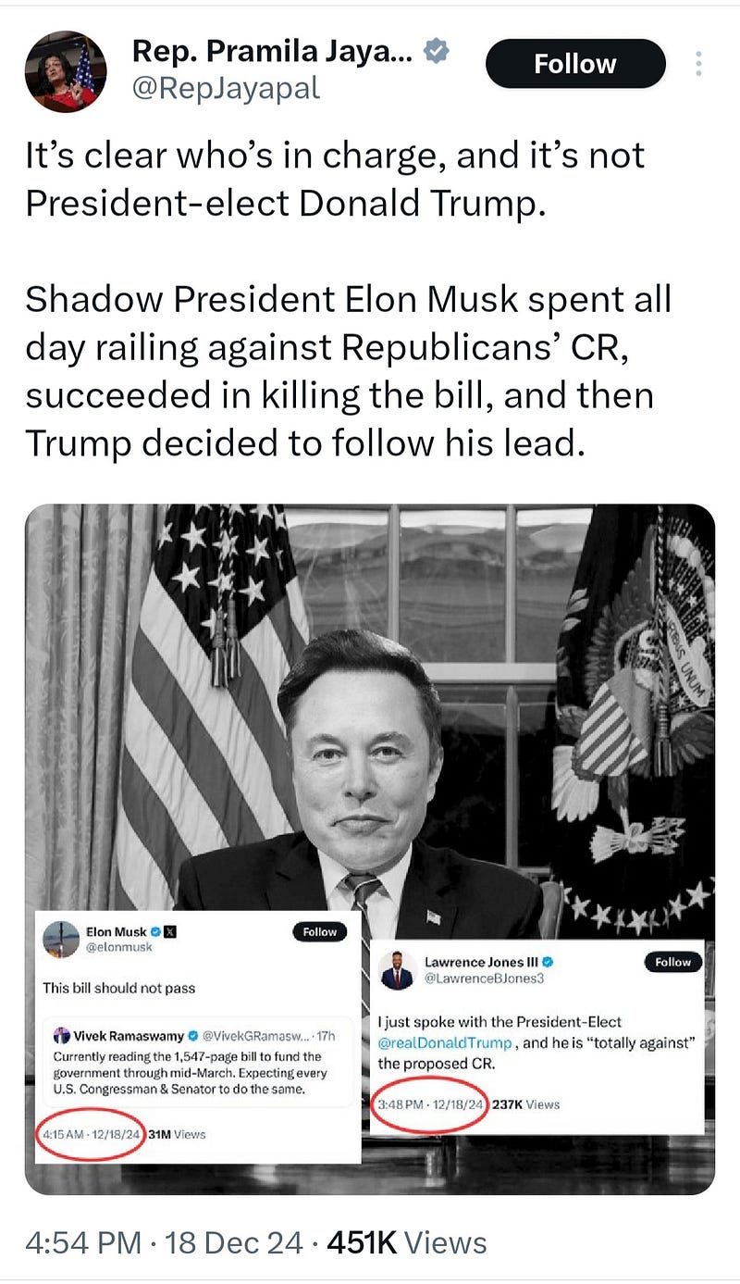This screenshot has height=1284, width=740.
Task: Click the verified badge beside Rep. Pramila Jayapal
Action: (x=437, y=53)
